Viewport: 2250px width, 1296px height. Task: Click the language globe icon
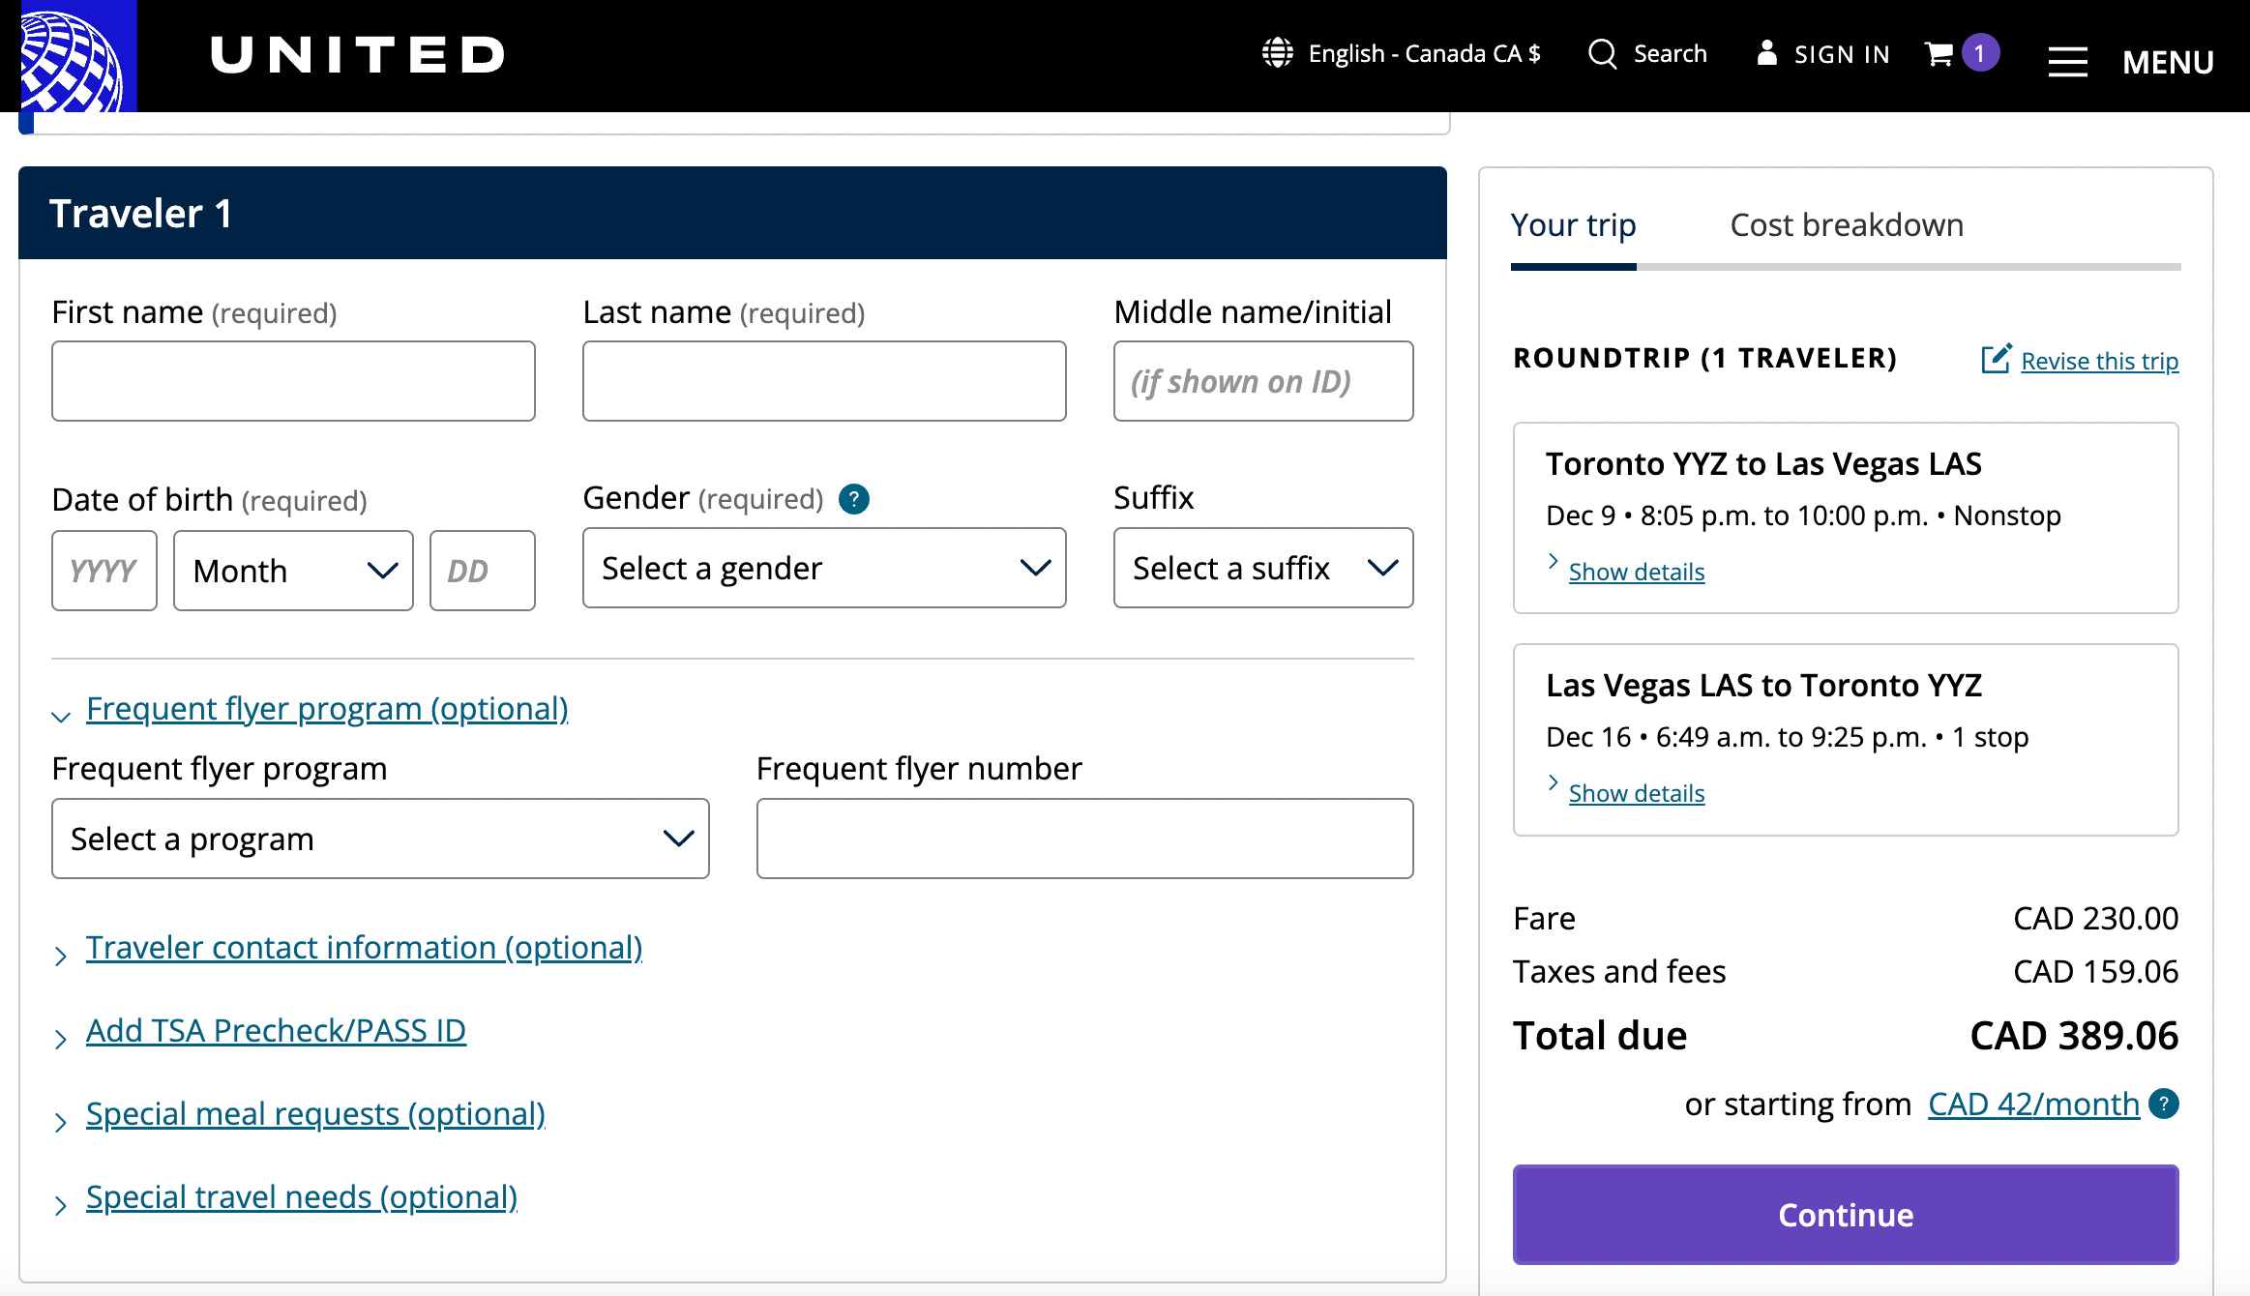click(x=1277, y=53)
